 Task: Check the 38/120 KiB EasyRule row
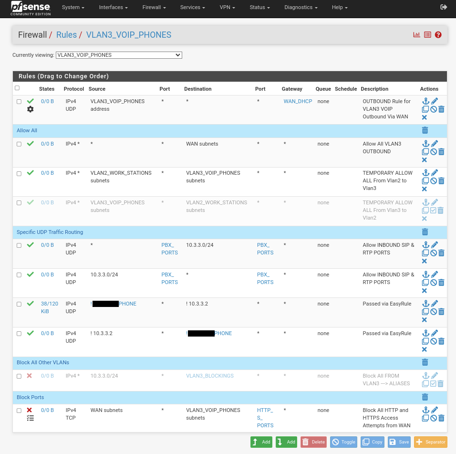click(x=19, y=304)
